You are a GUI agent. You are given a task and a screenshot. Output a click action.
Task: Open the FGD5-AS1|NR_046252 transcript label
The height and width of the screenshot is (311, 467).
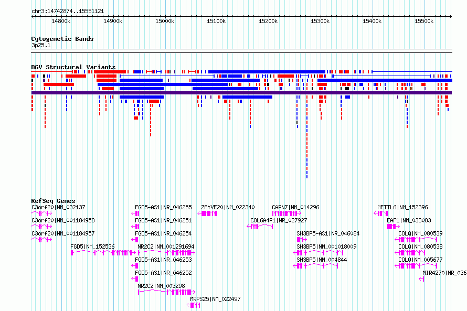[x=163, y=273]
